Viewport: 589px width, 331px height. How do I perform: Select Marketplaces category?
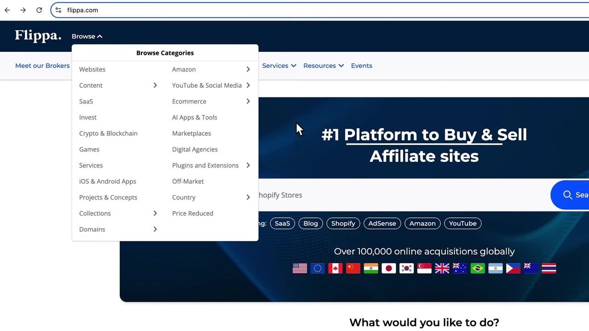tap(191, 133)
